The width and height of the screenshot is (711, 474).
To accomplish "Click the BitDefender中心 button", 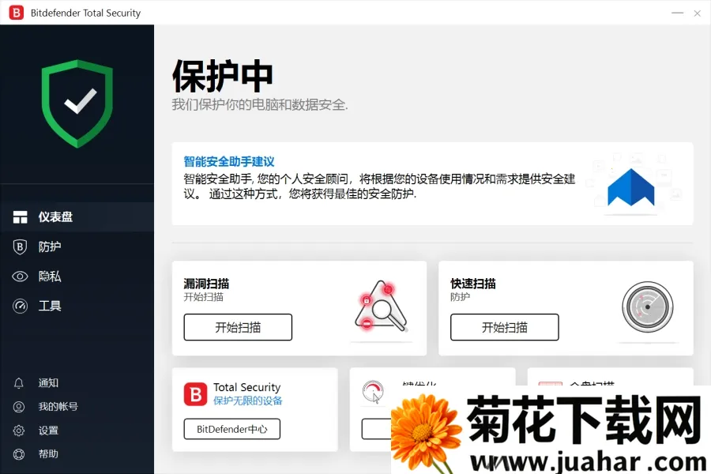I will pos(231,429).
